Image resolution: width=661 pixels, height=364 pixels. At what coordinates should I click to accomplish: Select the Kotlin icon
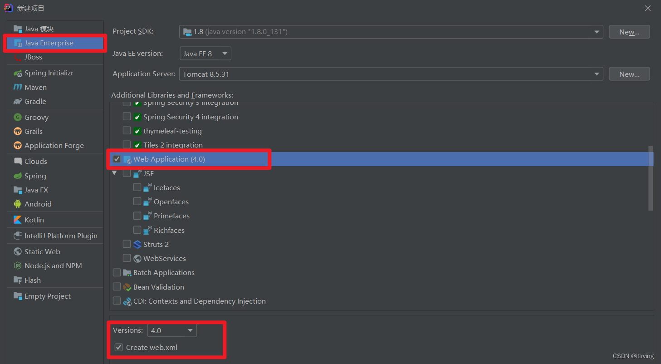click(x=18, y=220)
